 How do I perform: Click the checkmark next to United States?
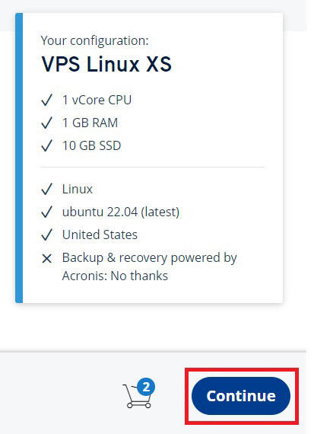(x=46, y=235)
